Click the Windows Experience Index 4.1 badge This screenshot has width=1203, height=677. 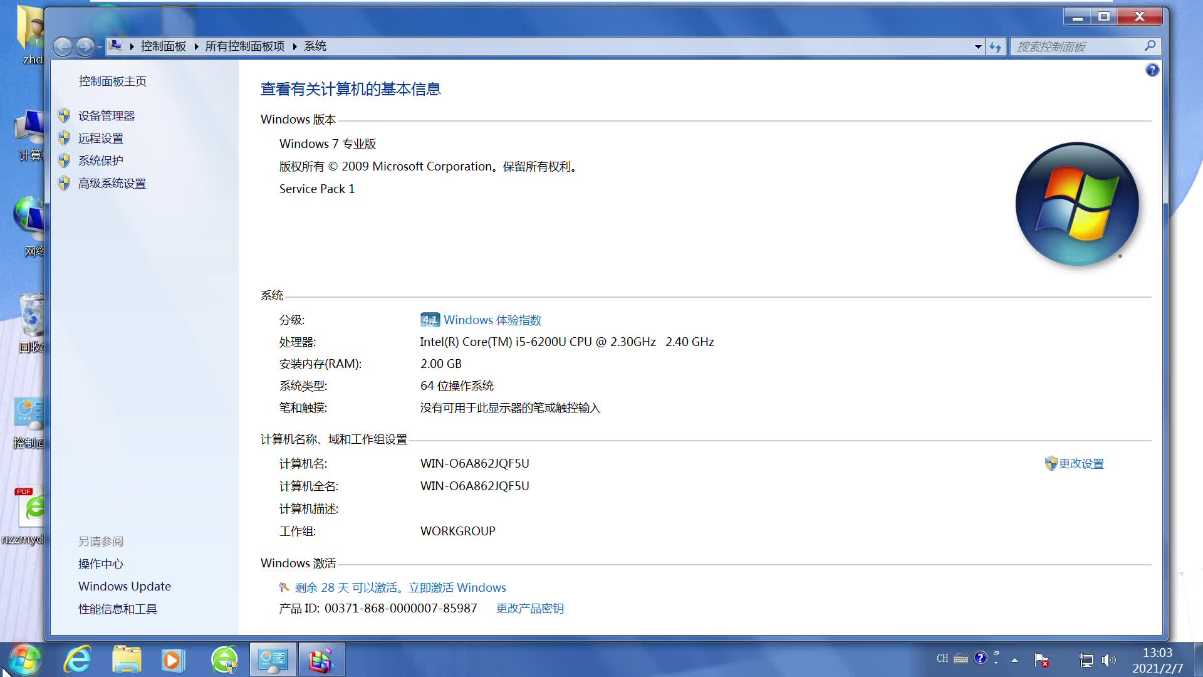tap(430, 320)
